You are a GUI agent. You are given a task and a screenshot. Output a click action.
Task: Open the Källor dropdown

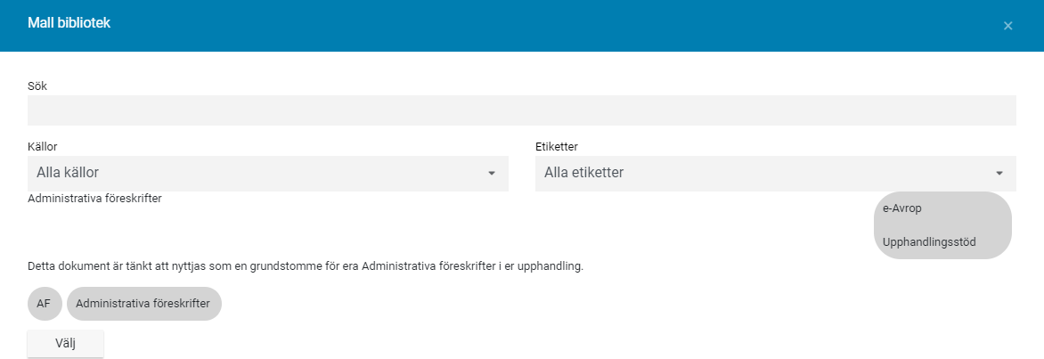click(267, 173)
